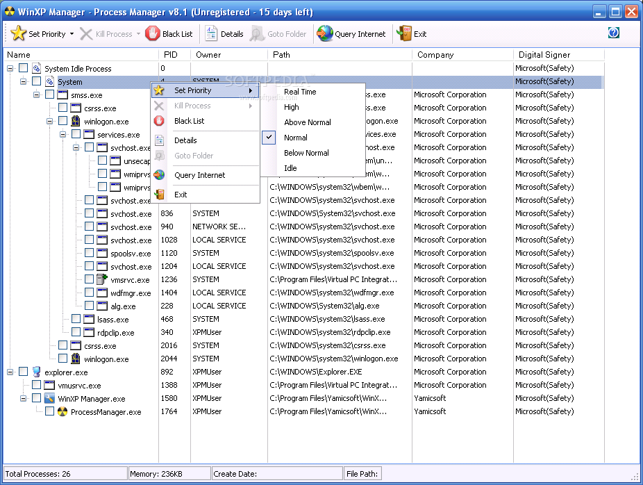
Task: Click the System Idle Process icon
Action: point(37,68)
